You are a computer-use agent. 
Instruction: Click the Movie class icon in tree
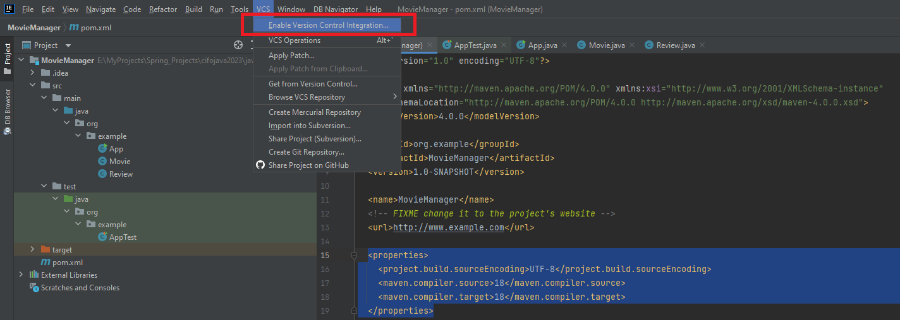click(x=102, y=162)
